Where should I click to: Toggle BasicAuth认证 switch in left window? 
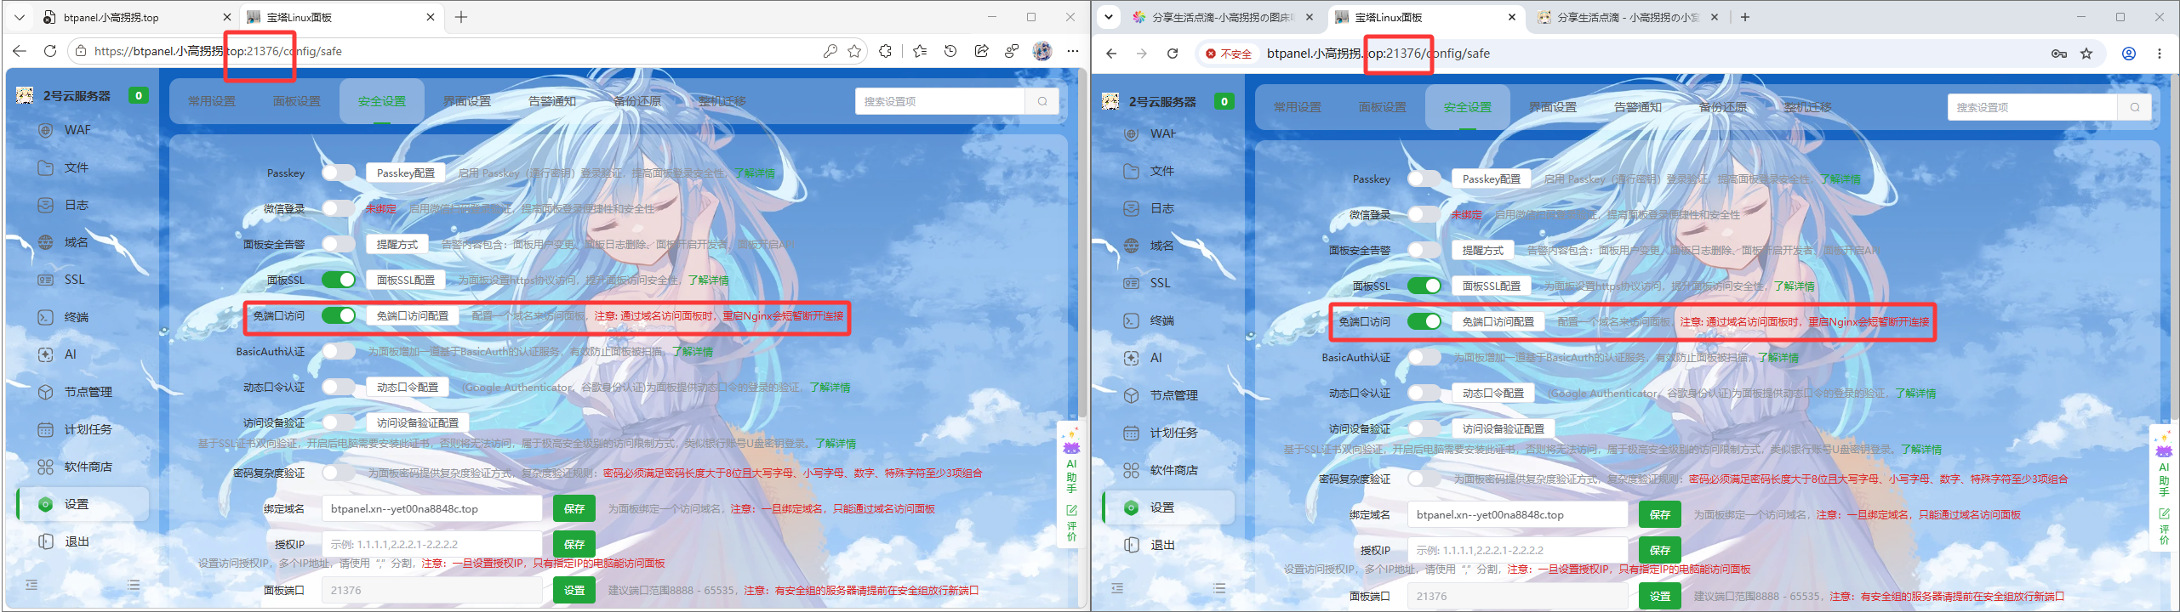pyautogui.click(x=339, y=351)
